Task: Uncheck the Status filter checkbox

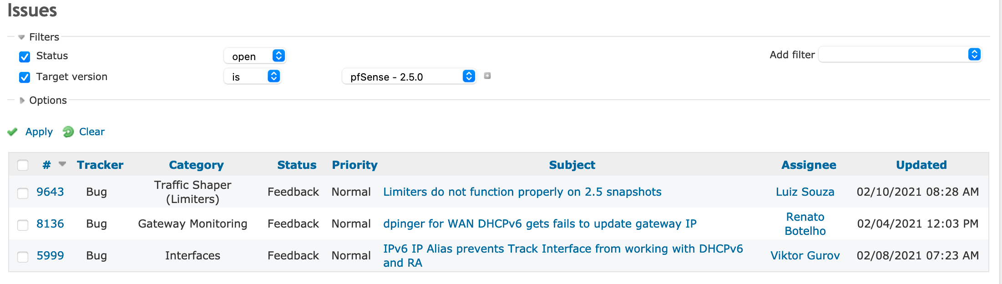Action: pyautogui.click(x=25, y=56)
